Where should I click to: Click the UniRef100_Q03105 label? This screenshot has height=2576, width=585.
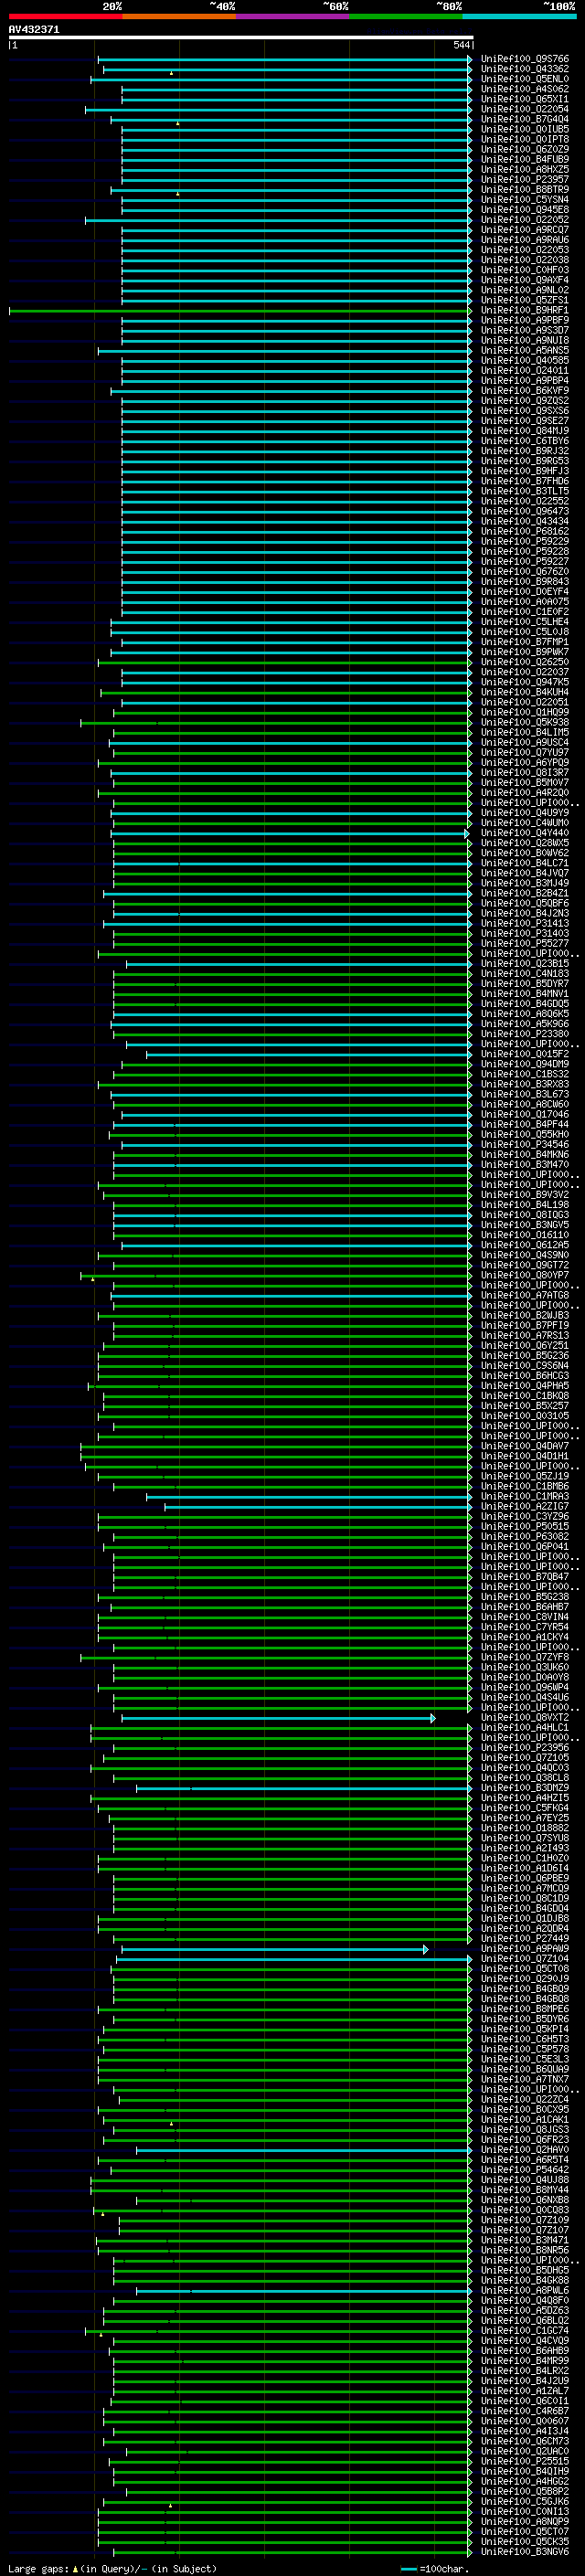point(525,1416)
